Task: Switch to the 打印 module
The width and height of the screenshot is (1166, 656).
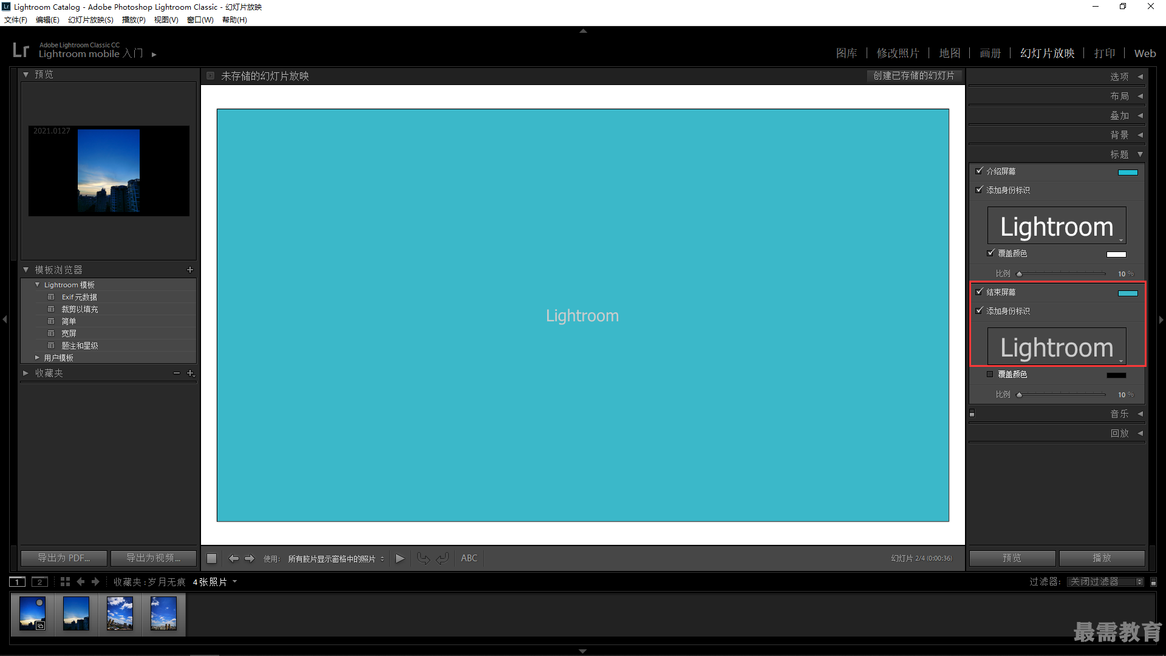Action: pos(1105,53)
